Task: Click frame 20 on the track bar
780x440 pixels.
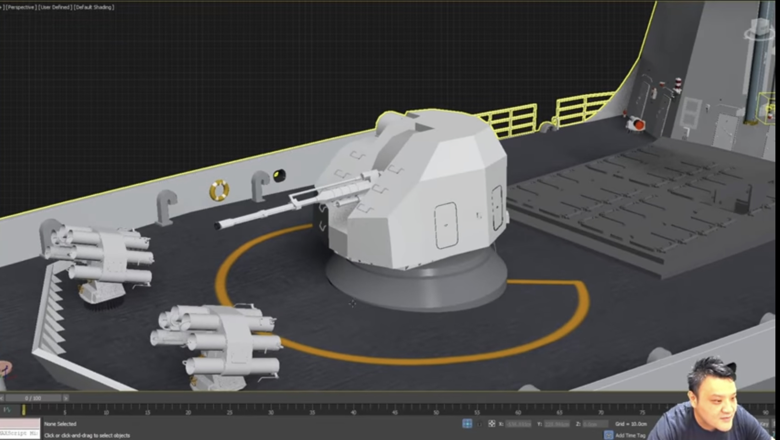Action: [x=188, y=409]
